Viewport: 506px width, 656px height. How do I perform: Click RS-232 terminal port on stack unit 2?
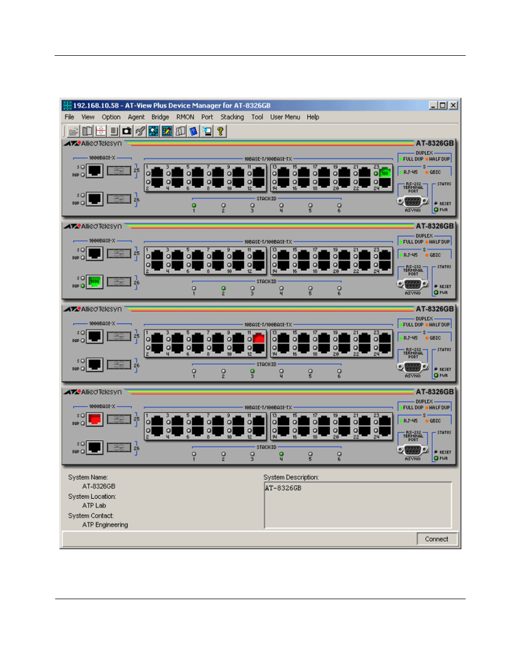pos(413,284)
